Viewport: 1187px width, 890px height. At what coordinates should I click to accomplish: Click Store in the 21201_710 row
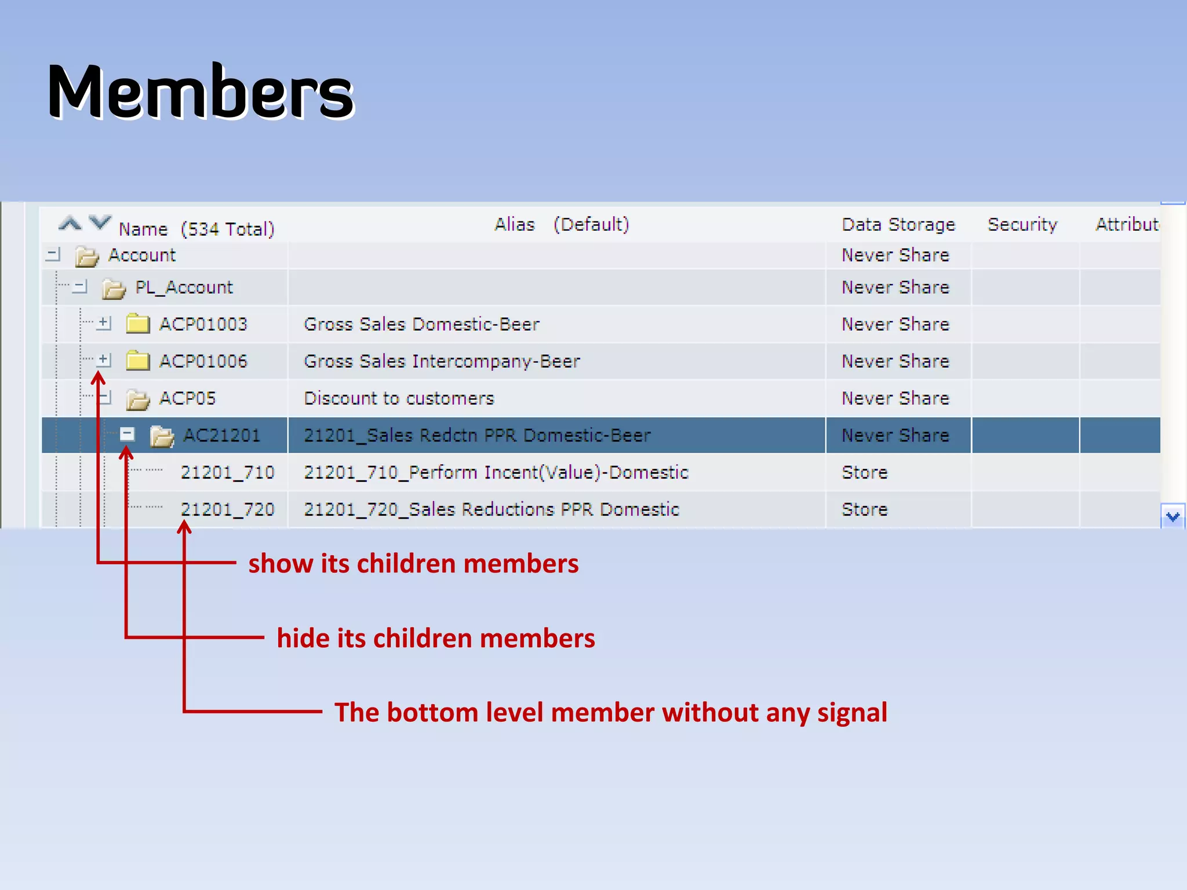865,472
